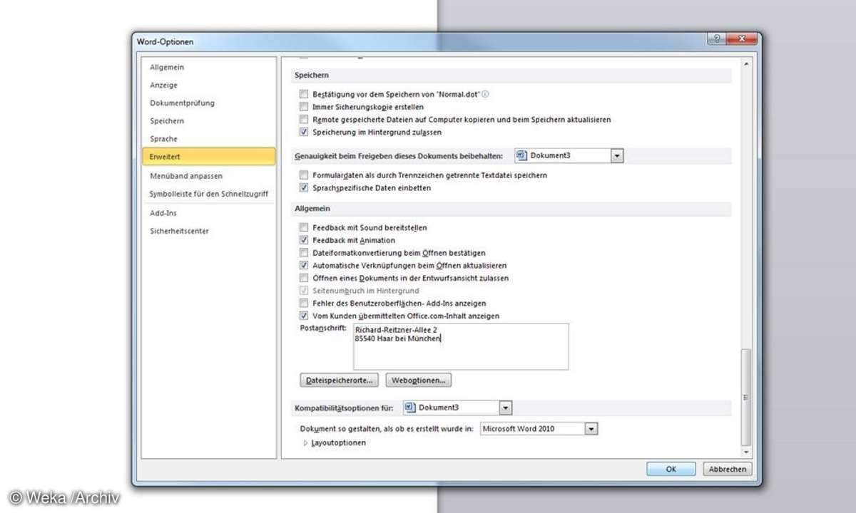856x513 pixels.
Task: Click into Postanschrift address text box
Action: pos(461,346)
